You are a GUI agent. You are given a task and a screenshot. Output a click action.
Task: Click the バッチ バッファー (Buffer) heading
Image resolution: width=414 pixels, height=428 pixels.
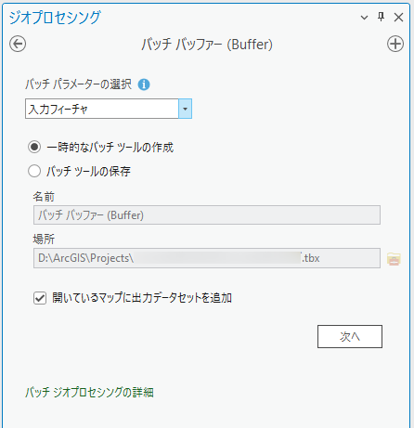[x=207, y=45]
